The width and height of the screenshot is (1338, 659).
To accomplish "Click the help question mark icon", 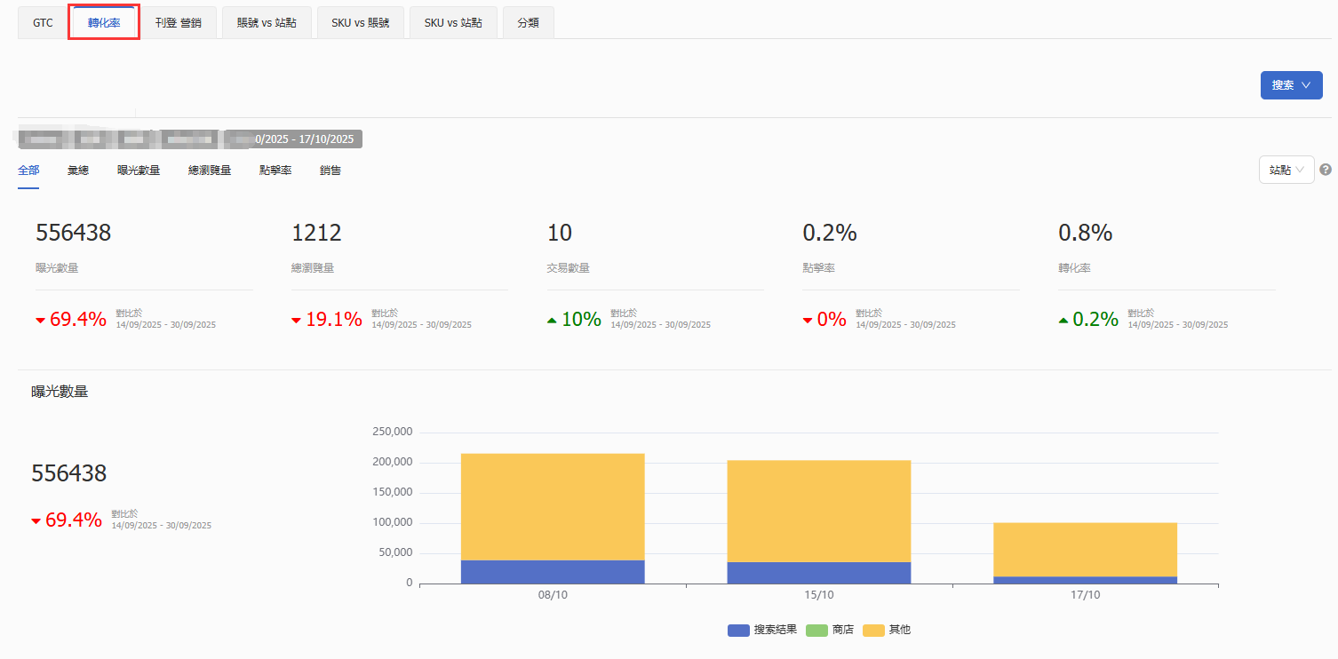I will [x=1325, y=170].
